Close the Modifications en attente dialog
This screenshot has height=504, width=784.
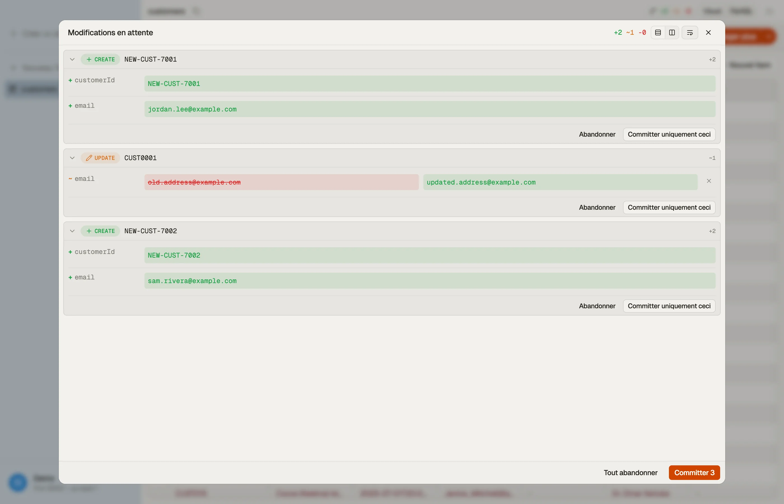tap(708, 32)
